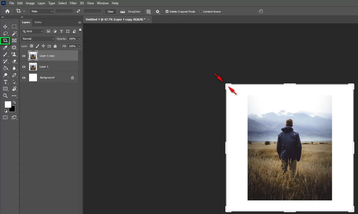Filter layers by adjustment layers

pos(55,31)
